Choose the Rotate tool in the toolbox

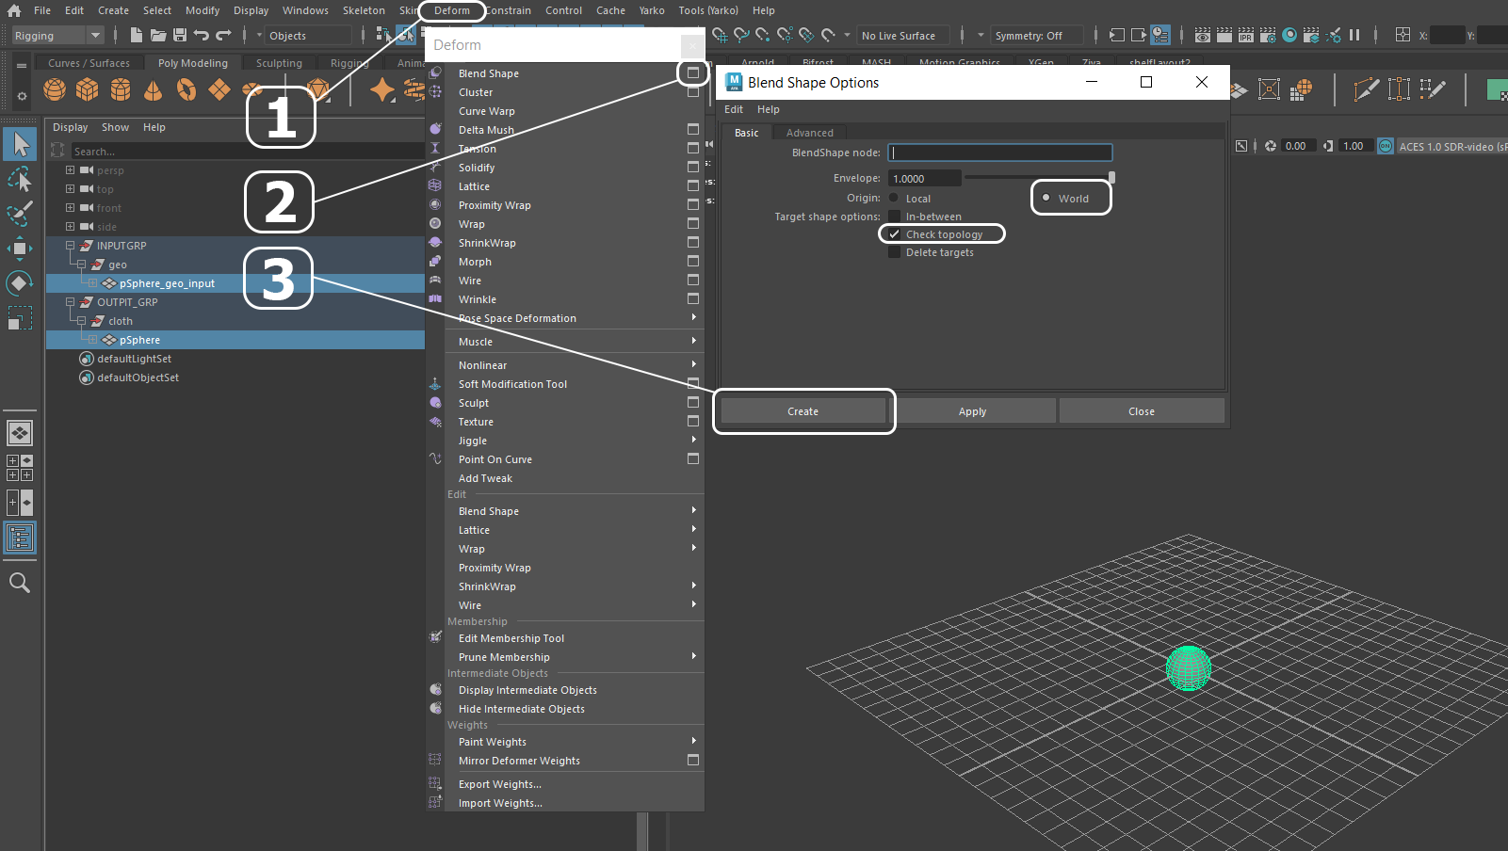click(19, 282)
